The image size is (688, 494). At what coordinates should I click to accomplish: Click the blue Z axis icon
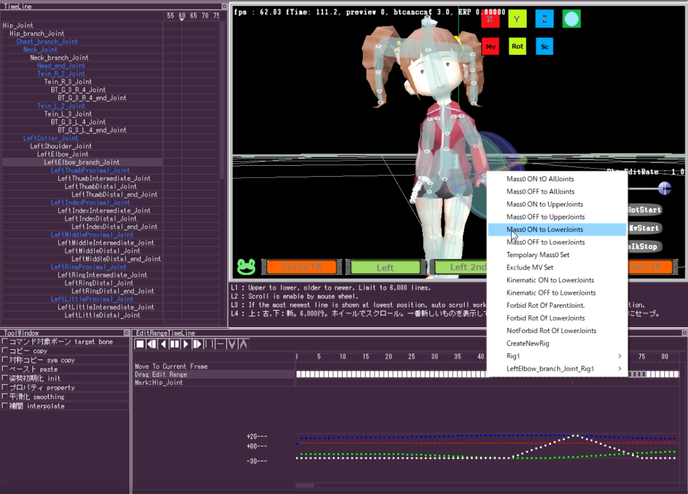tap(544, 19)
